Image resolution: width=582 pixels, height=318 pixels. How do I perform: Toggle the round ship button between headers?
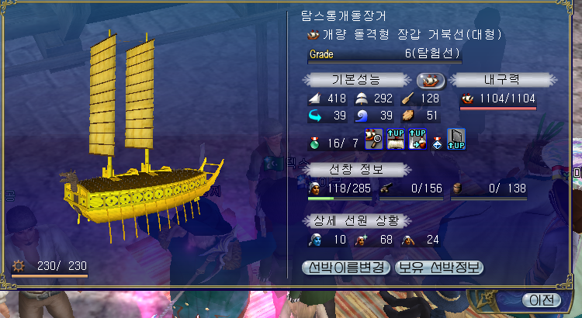click(x=431, y=81)
